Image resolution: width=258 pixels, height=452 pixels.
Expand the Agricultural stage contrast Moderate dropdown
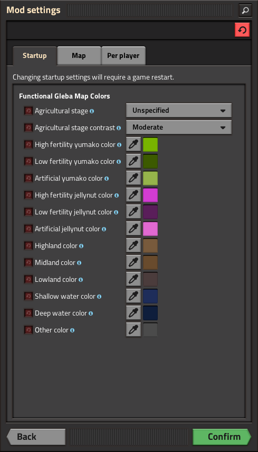tap(179, 127)
